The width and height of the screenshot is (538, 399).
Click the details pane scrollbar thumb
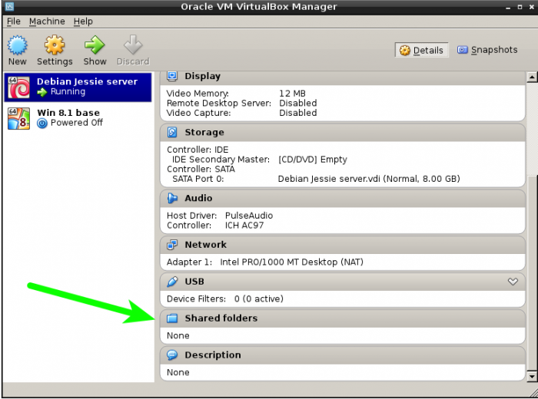coord(532,273)
